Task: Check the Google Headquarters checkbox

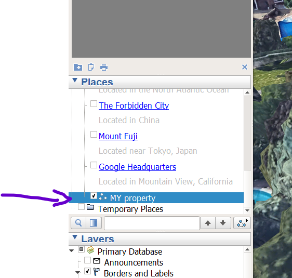Action: tap(94, 165)
